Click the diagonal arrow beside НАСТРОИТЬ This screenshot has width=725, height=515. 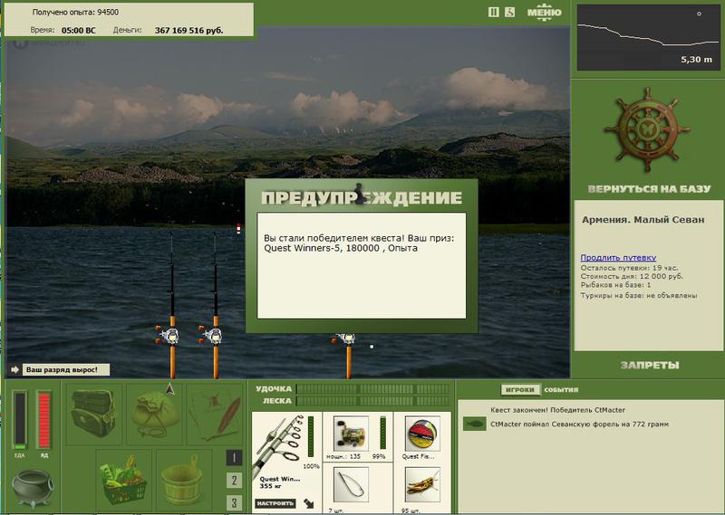pos(308,503)
